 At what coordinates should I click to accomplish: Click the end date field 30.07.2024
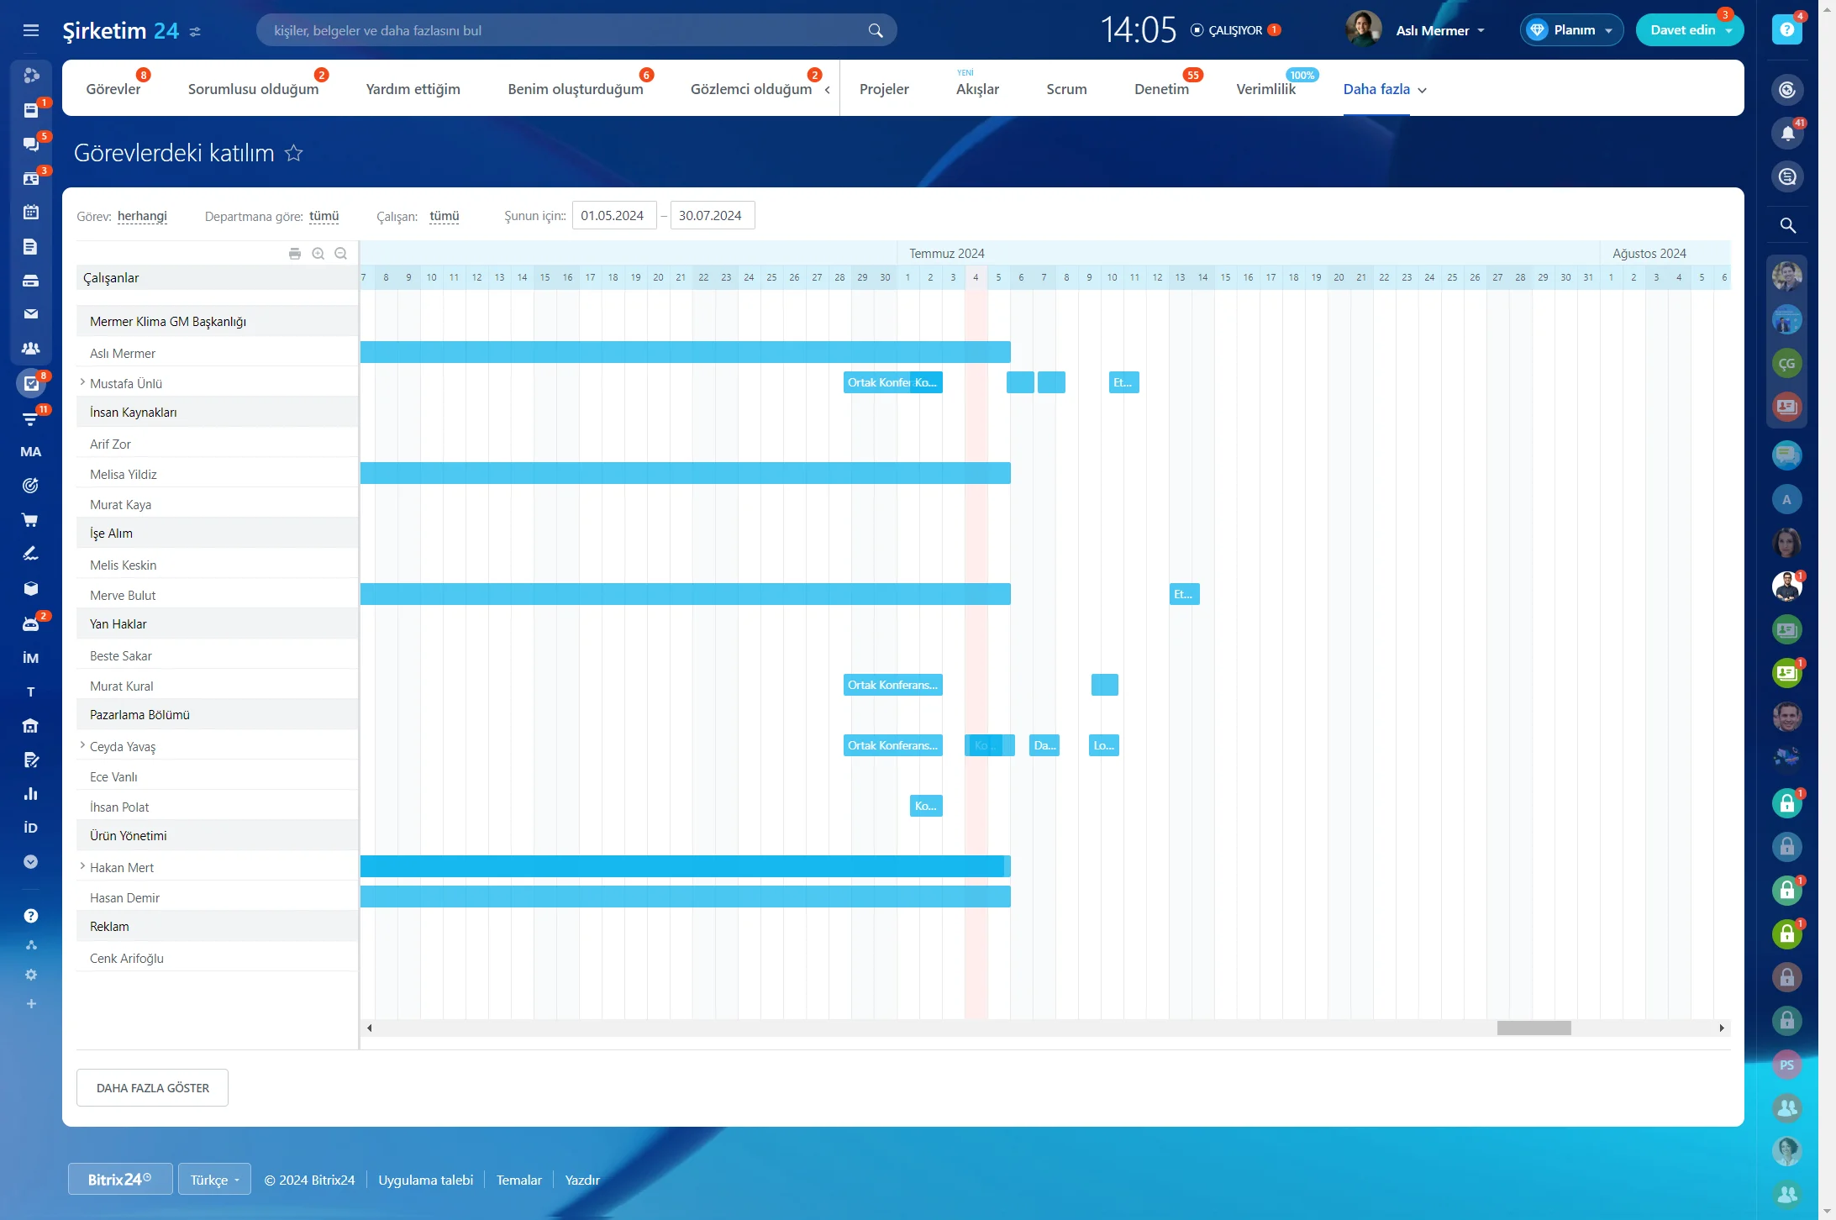[x=713, y=215]
